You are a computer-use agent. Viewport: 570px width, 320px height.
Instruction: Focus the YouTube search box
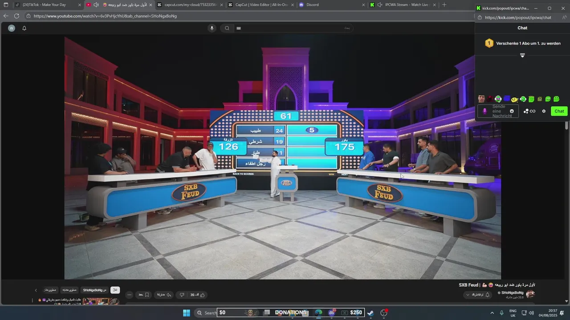pyautogui.click(x=294, y=28)
